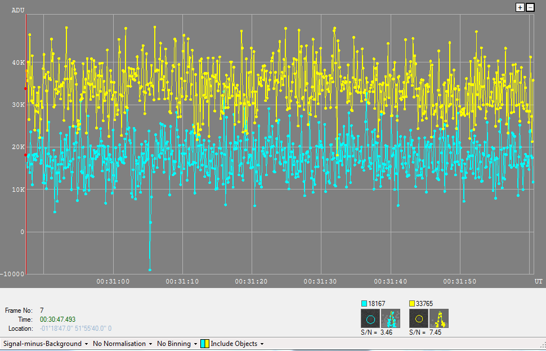Click the 00:31:00 label on the time axis
The width and height of the screenshot is (546, 351).
[x=113, y=281]
